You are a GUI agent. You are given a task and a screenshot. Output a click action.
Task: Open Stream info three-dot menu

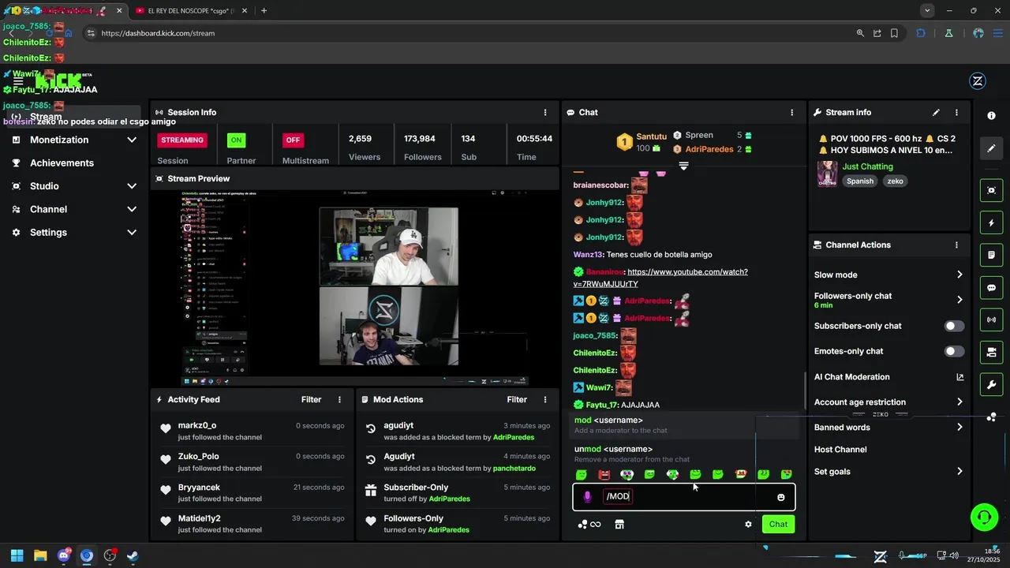(x=957, y=113)
